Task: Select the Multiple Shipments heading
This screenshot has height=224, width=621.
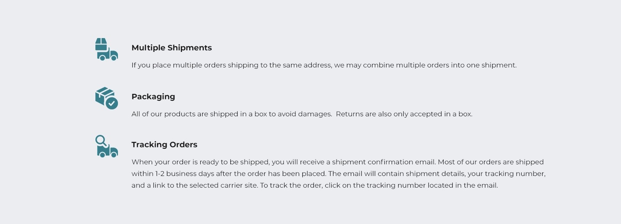Action: coord(172,48)
